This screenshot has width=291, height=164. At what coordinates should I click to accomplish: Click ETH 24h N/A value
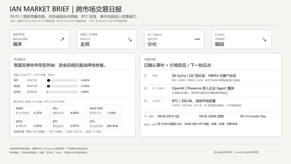tap(112, 126)
